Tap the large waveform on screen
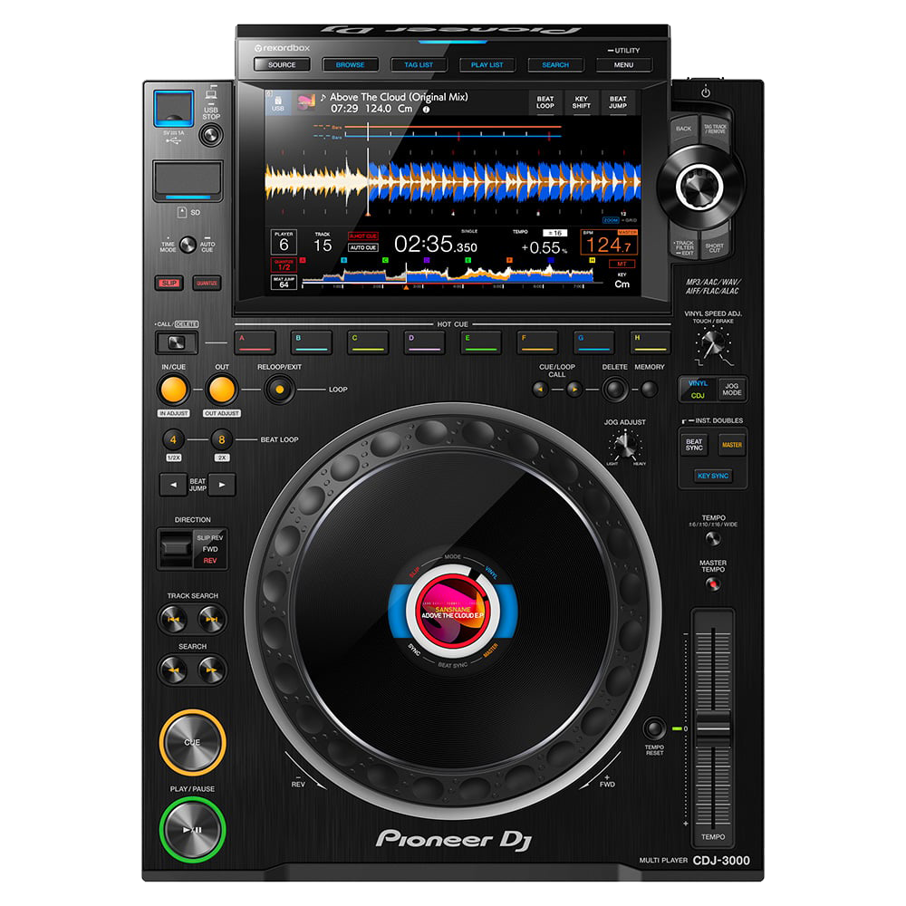The image size is (906, 906). tap(452, 181)
